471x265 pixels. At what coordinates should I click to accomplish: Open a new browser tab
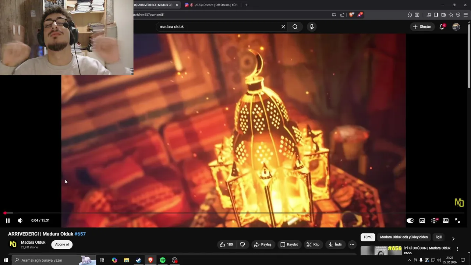[x=246, y=5]
